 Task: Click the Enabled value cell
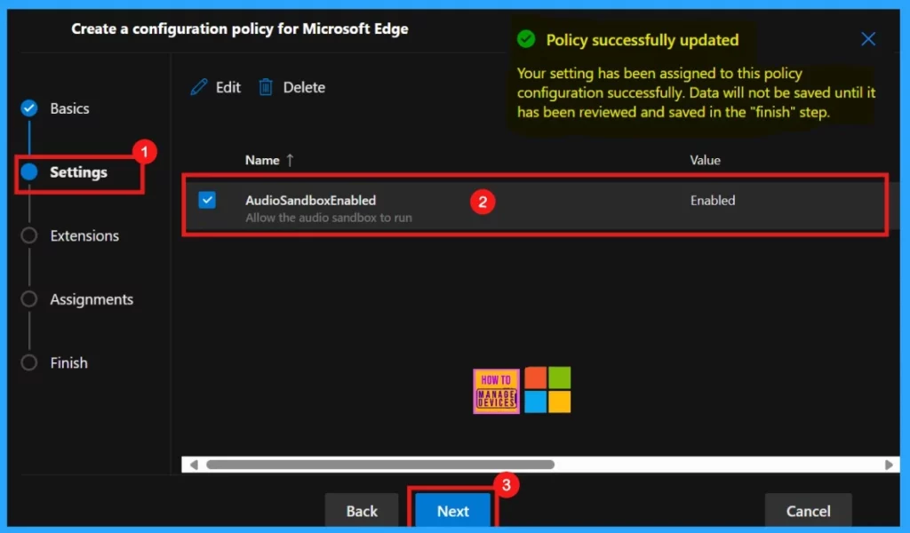pos(713,201)
